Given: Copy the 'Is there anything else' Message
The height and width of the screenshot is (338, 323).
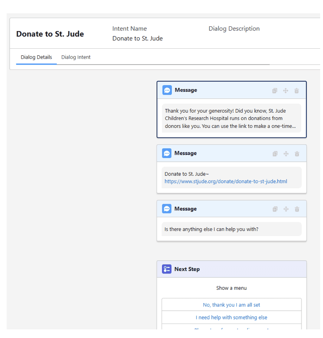Looking at the screenshot, I should click(275, 209).
